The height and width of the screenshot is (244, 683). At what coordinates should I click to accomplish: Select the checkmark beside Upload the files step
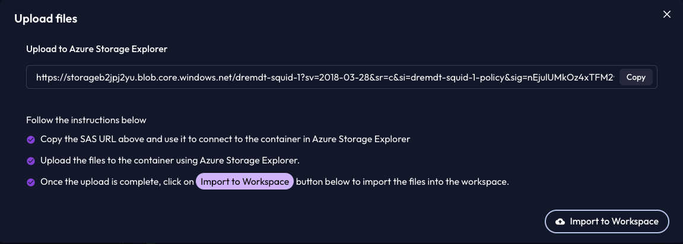tap(31, 161)
